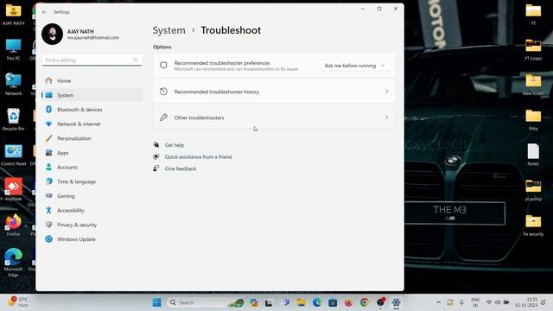
Task: Select the New folder desktop icon
Action: tap(533, 85)
